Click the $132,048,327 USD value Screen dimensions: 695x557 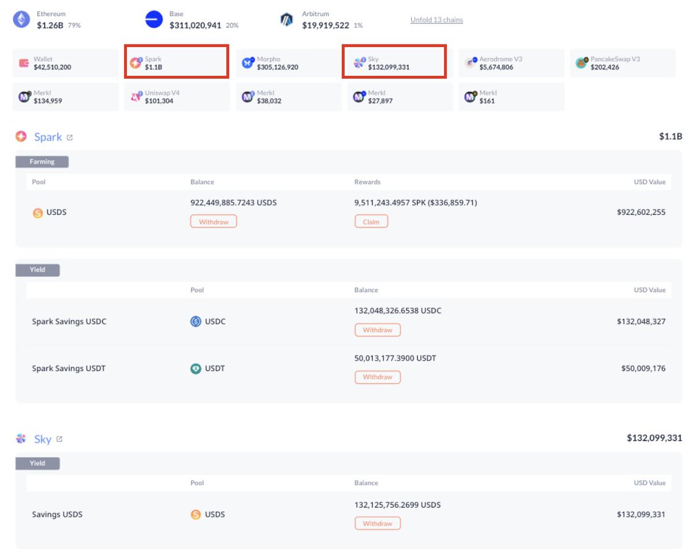pos(641,321)
